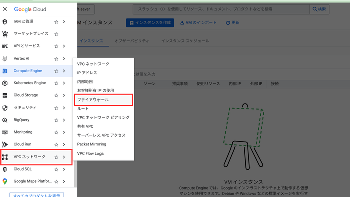The image size is (350, 197).
Task: Pin Cloud SQL with its star
Action: click(56, 169)
